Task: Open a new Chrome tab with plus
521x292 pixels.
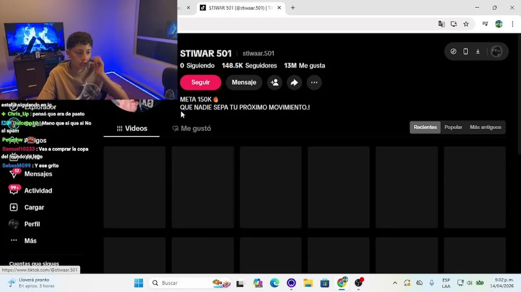Action: coord(293,8)
